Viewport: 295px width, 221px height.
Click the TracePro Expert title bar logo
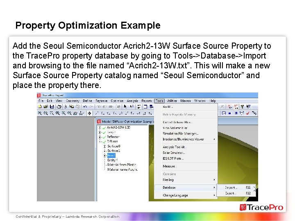tap(39, 95)
